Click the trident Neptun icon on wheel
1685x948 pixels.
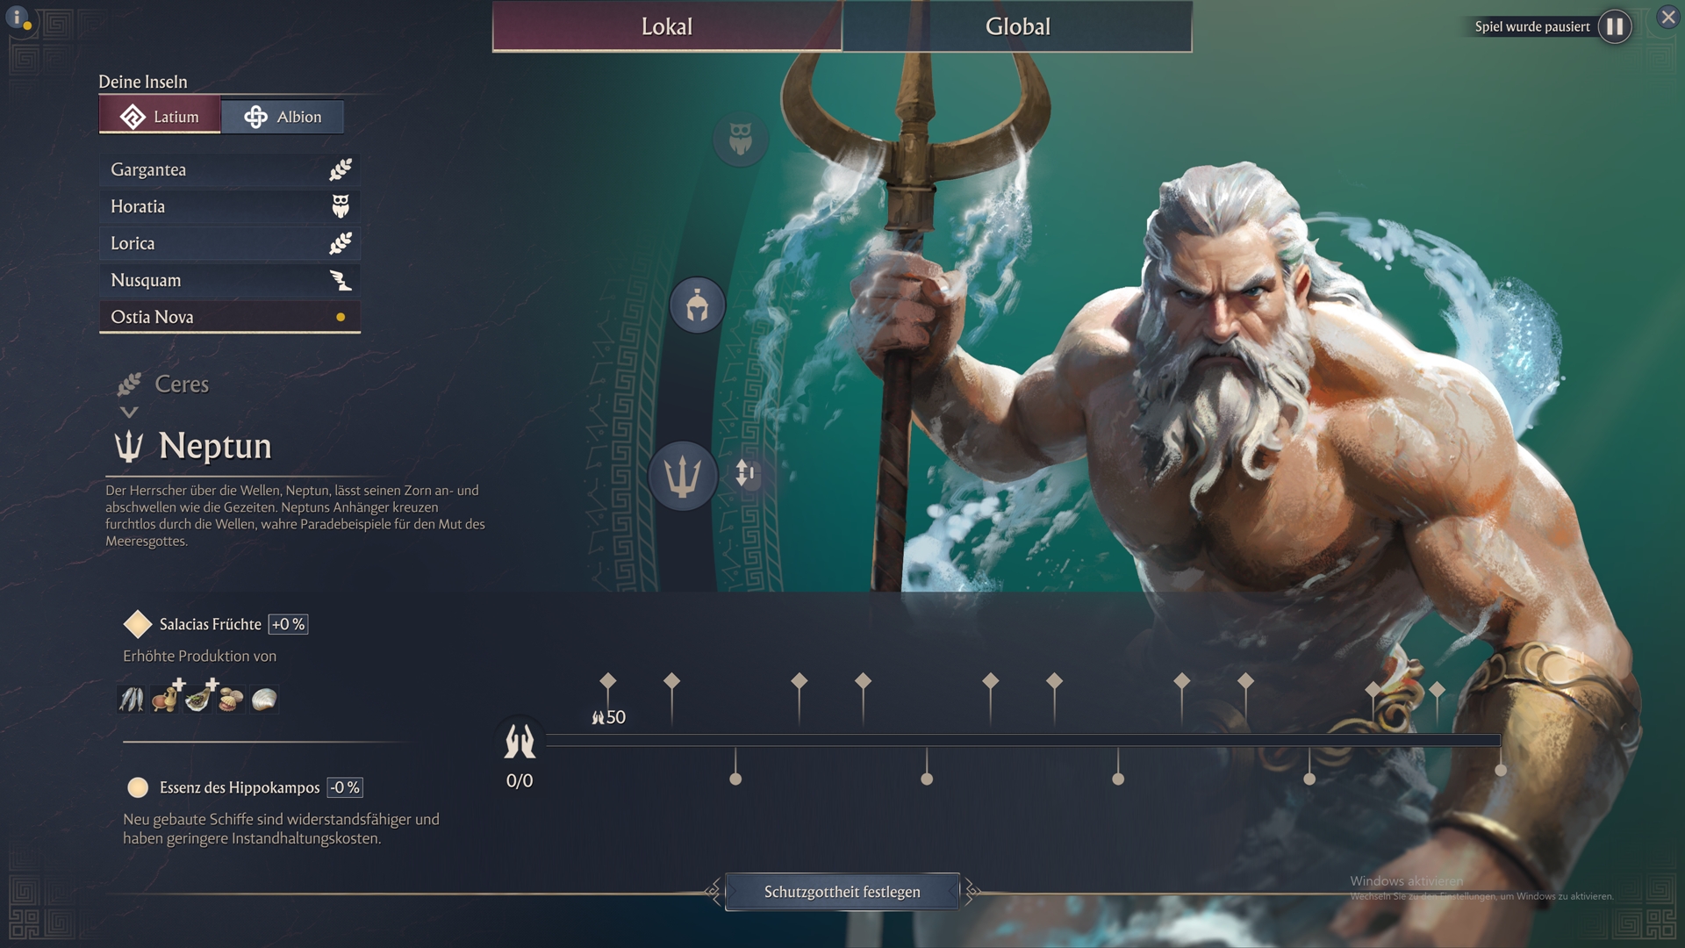coord(682,476)
